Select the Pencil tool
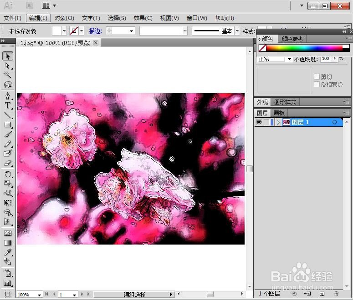Screen dimensions: 353x300 8,144
